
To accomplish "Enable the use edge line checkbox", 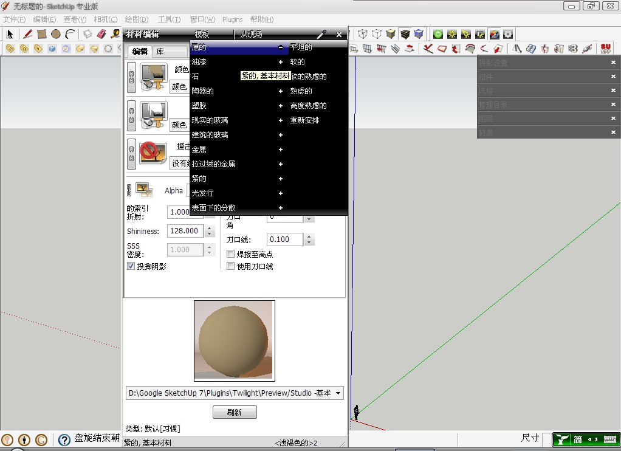I will click(x=230, y=266).
